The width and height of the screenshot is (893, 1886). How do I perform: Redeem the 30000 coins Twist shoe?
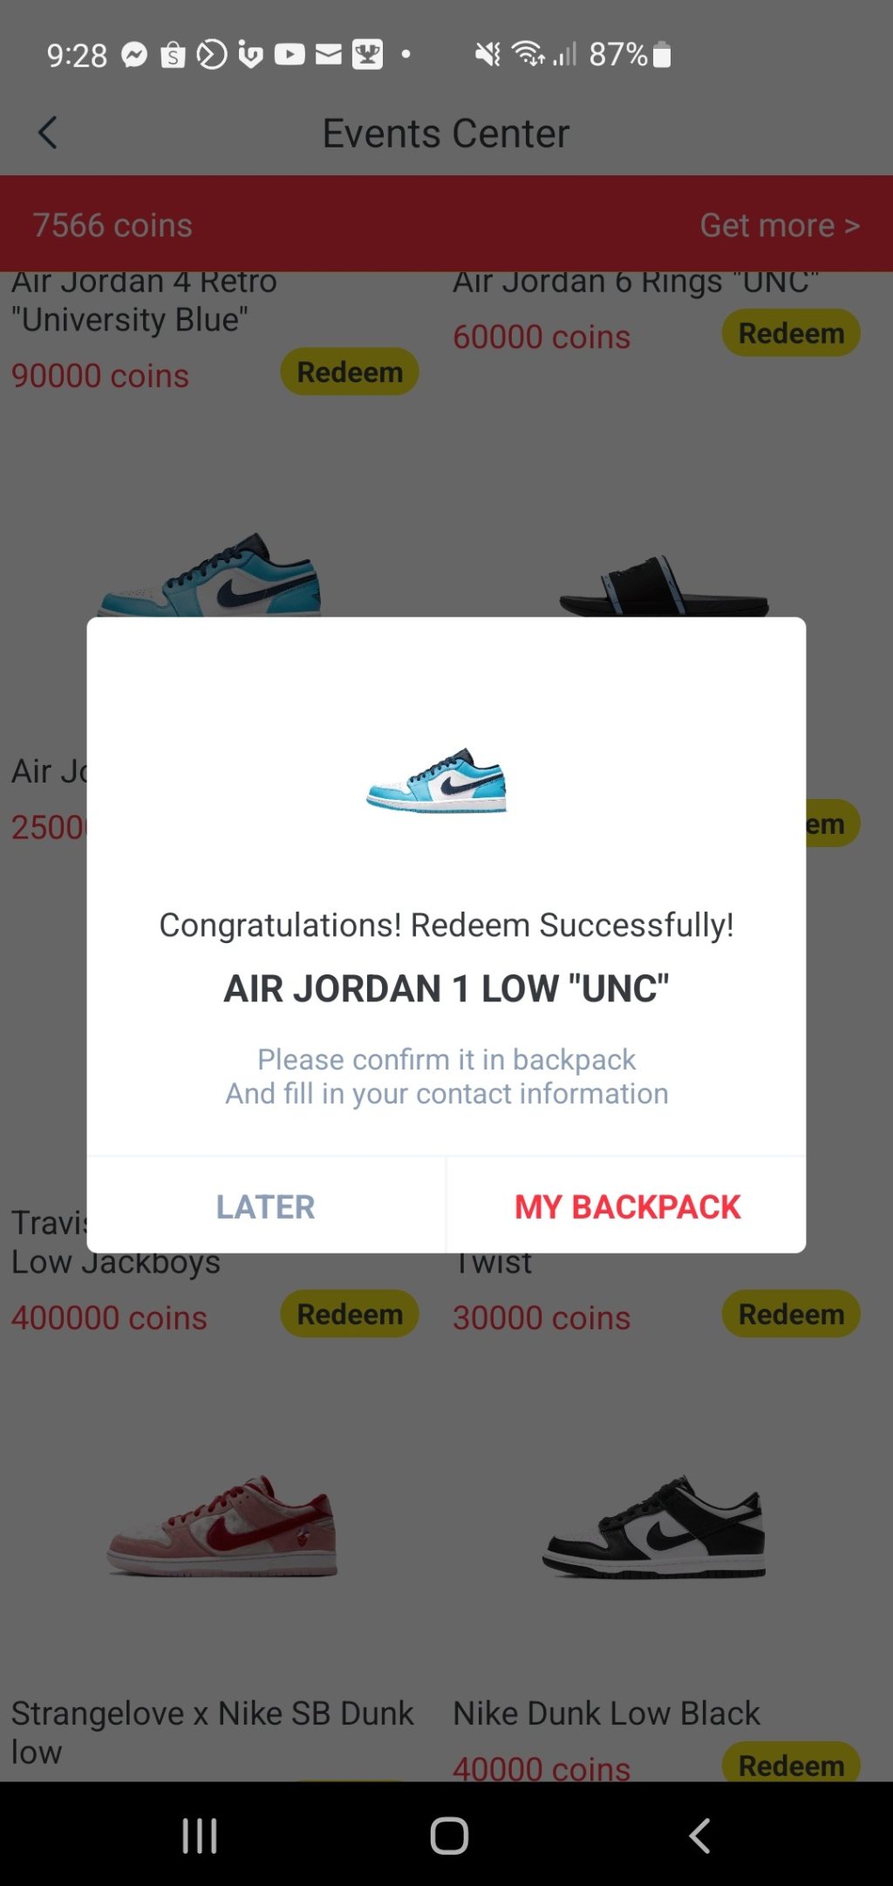click(x=791, y=1314)
